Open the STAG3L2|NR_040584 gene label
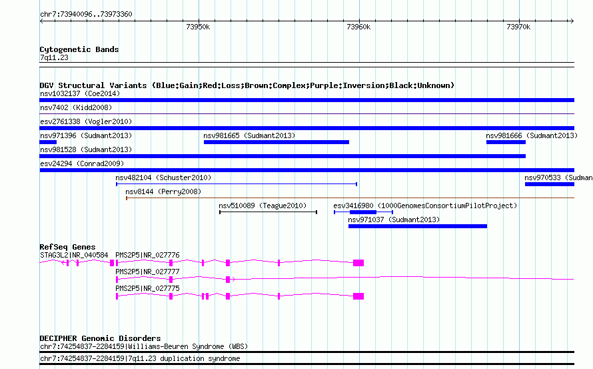Viewport: 593px width, 369px height. [74, 256]
